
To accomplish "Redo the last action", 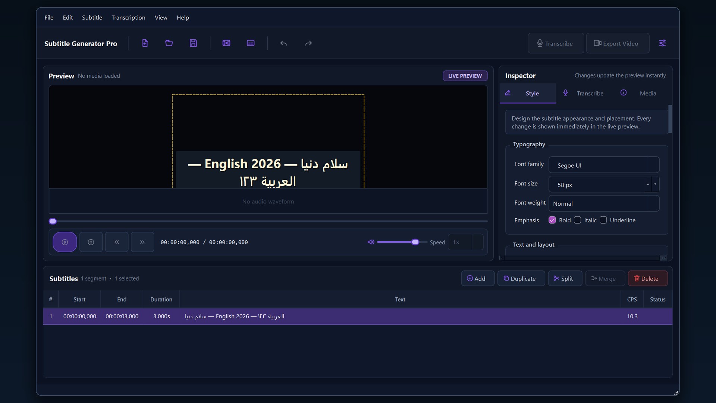I will [x=308, y=43].
